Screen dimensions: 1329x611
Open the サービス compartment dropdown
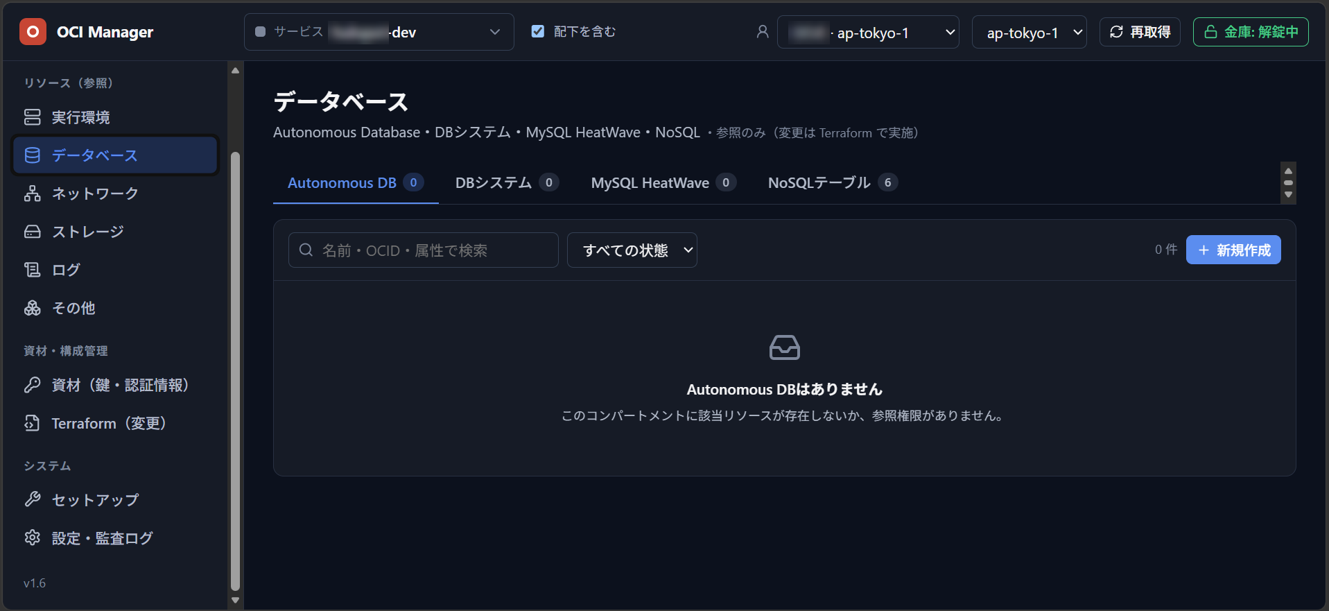pyautogui.click(x=379, y=32)
